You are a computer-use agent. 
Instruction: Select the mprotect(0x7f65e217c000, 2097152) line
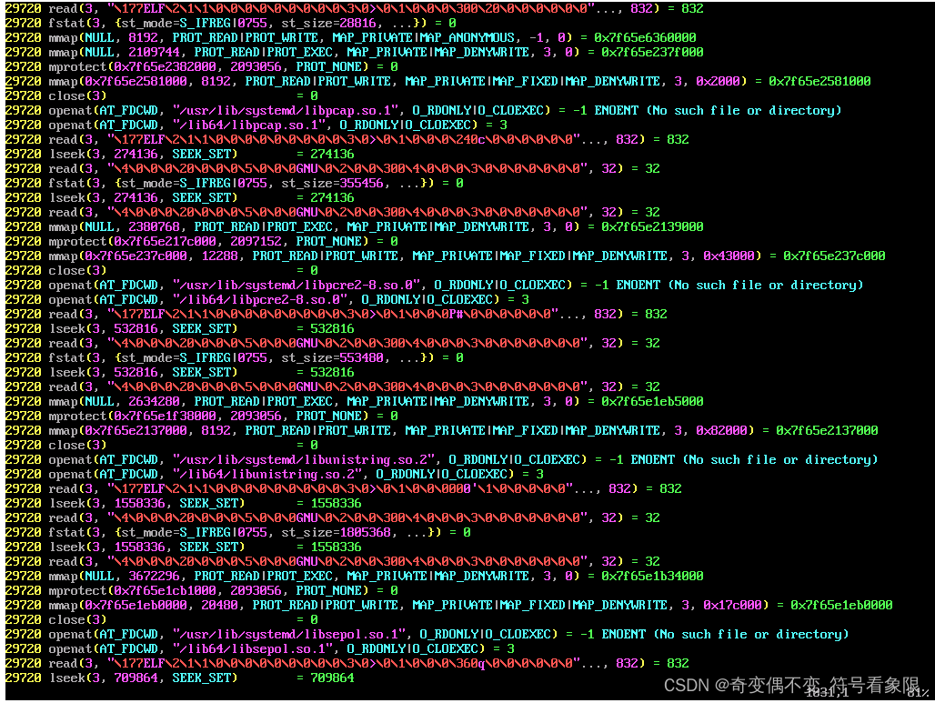[202, 242]
